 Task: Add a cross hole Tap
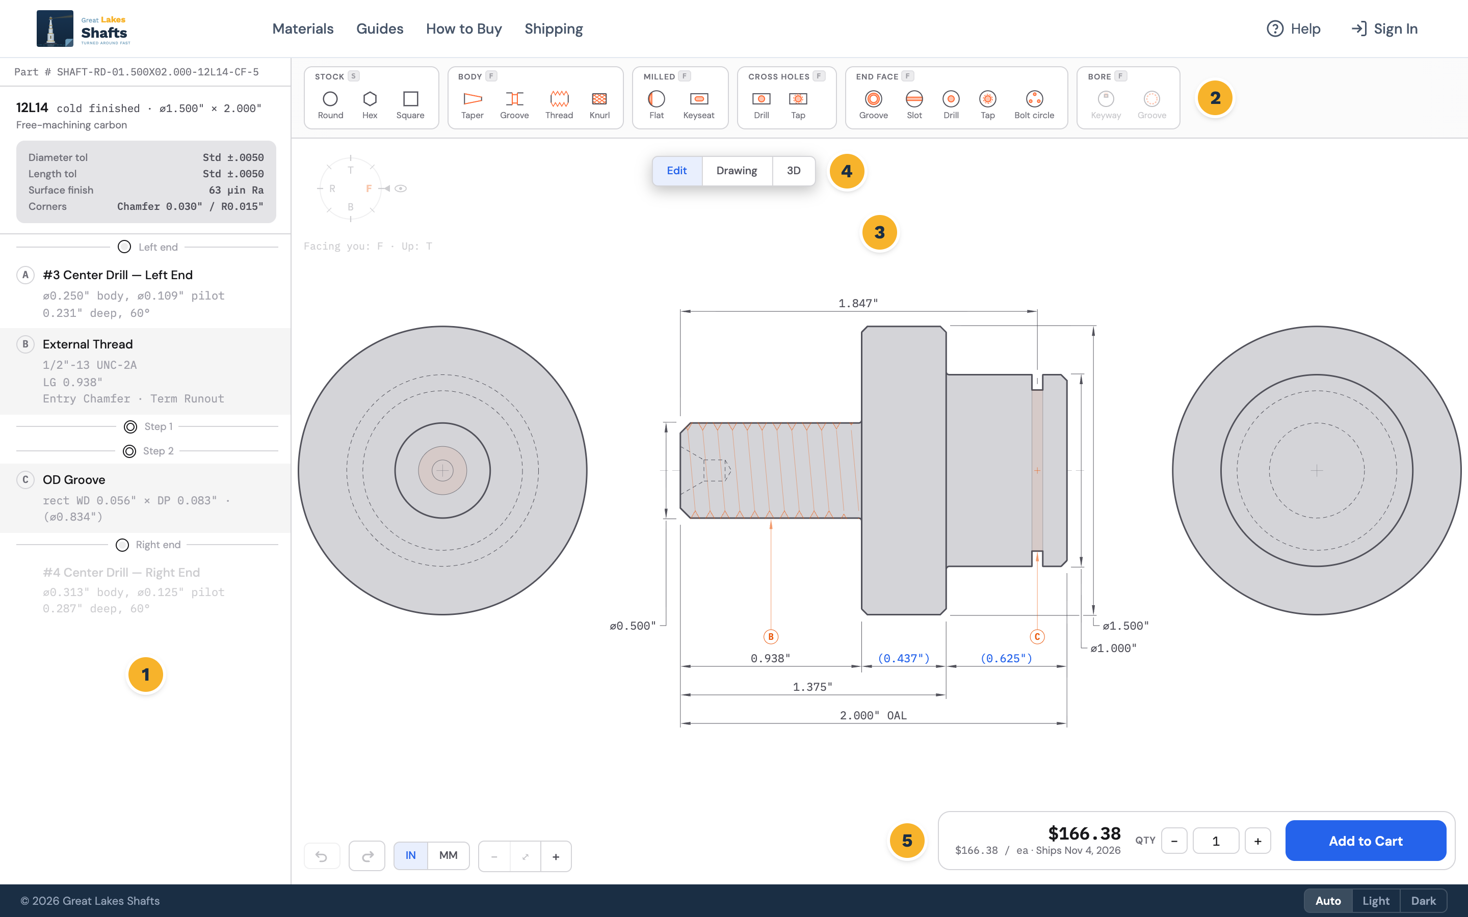coord(798,104)
